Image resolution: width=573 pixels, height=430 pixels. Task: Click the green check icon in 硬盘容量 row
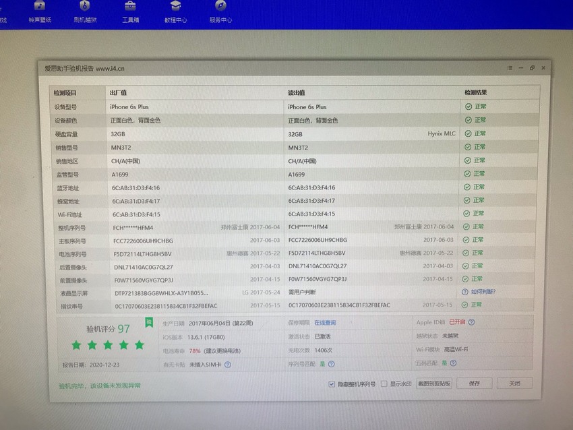tap(468, 133)
